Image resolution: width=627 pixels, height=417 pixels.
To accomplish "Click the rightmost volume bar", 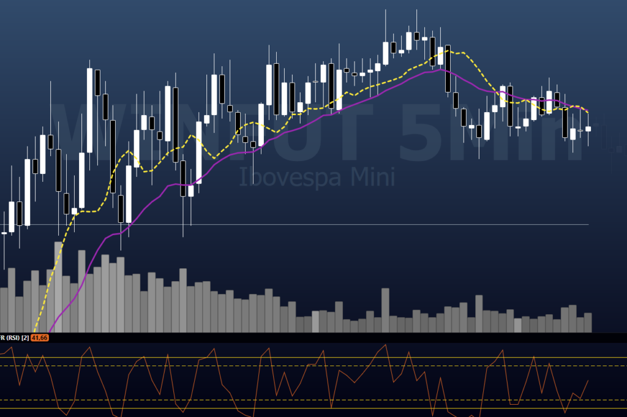I will coord(588,322).
